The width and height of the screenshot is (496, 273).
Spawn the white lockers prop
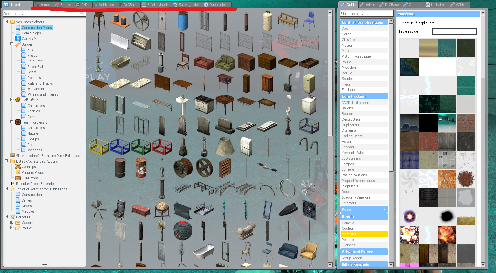coord(246,146)
